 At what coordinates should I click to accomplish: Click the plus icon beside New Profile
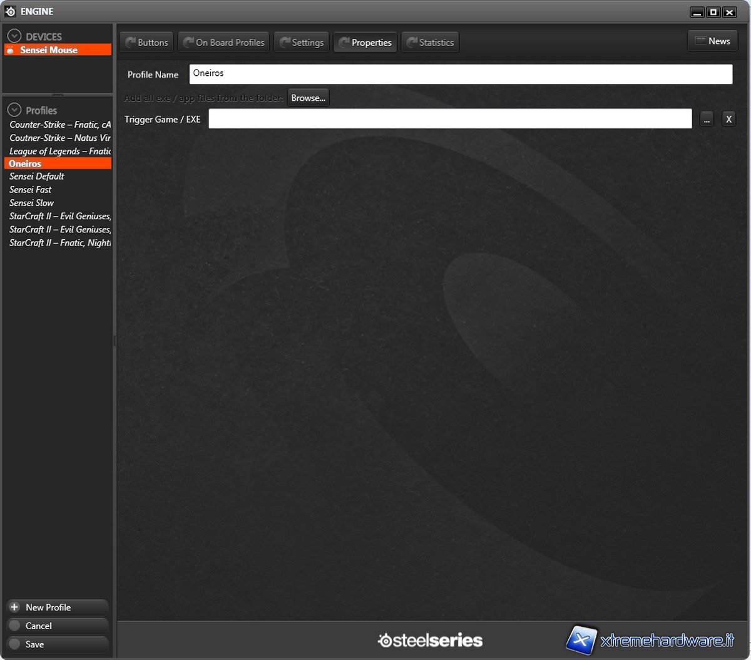click(x=15, y=607)
